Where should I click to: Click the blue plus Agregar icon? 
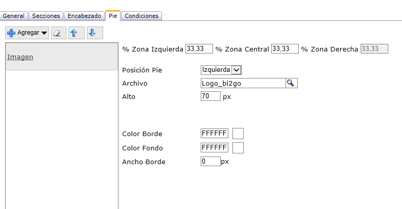[x=11, y=33]
